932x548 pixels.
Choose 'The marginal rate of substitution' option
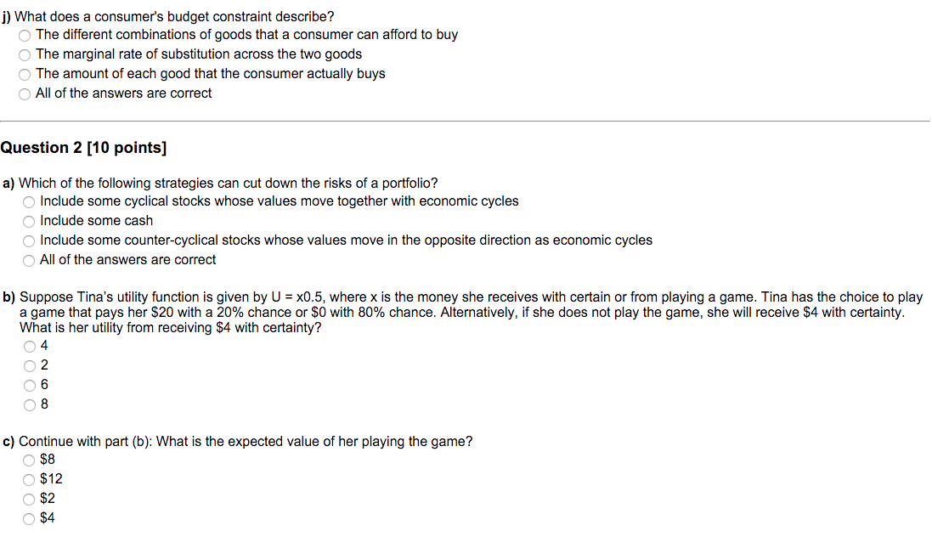coord(25,55)
